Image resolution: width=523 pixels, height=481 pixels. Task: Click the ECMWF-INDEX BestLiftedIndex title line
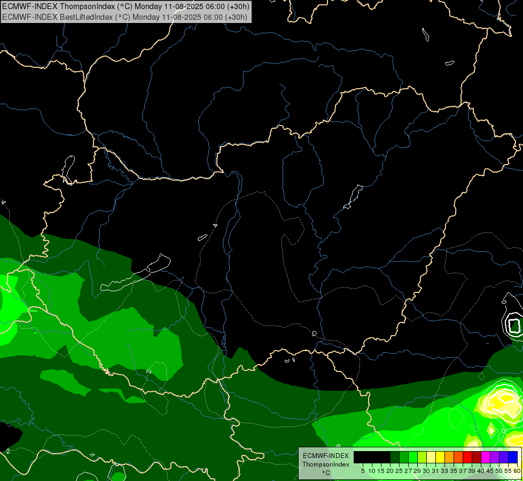pos(125,17)
